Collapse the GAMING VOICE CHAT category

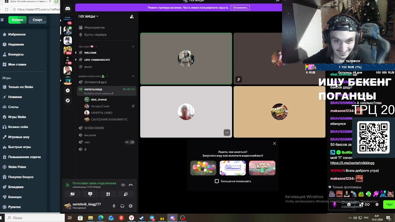[93, 76]
